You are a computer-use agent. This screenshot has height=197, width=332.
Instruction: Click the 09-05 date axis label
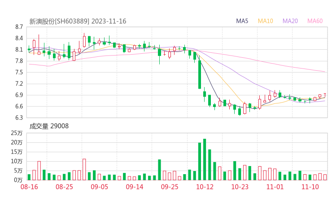click(x=99, y=187)
